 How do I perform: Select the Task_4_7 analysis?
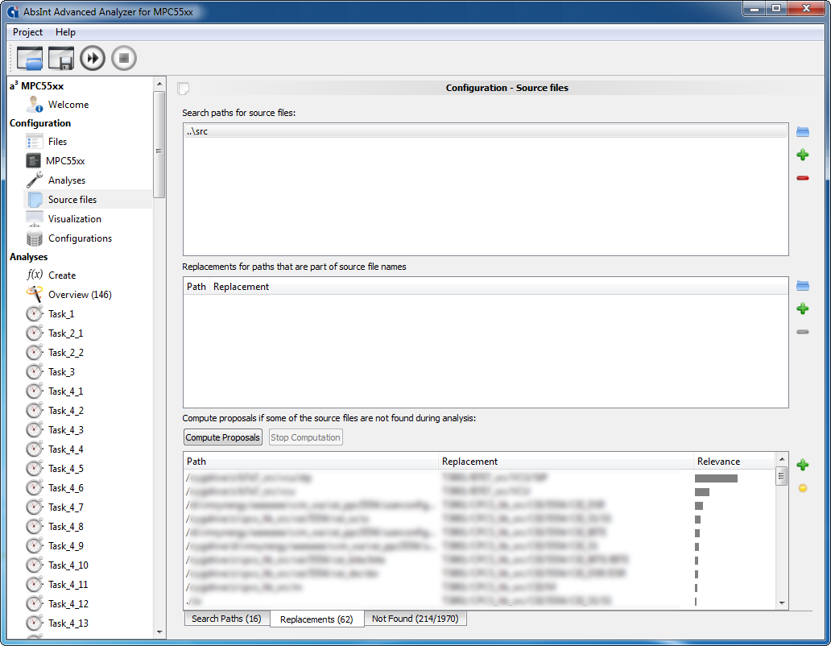coord(66,507)
